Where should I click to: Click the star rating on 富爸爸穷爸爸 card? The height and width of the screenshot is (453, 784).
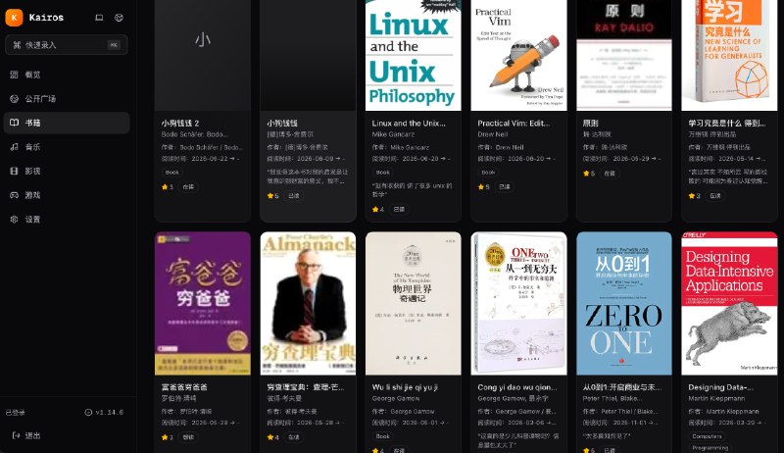(167, 437)
